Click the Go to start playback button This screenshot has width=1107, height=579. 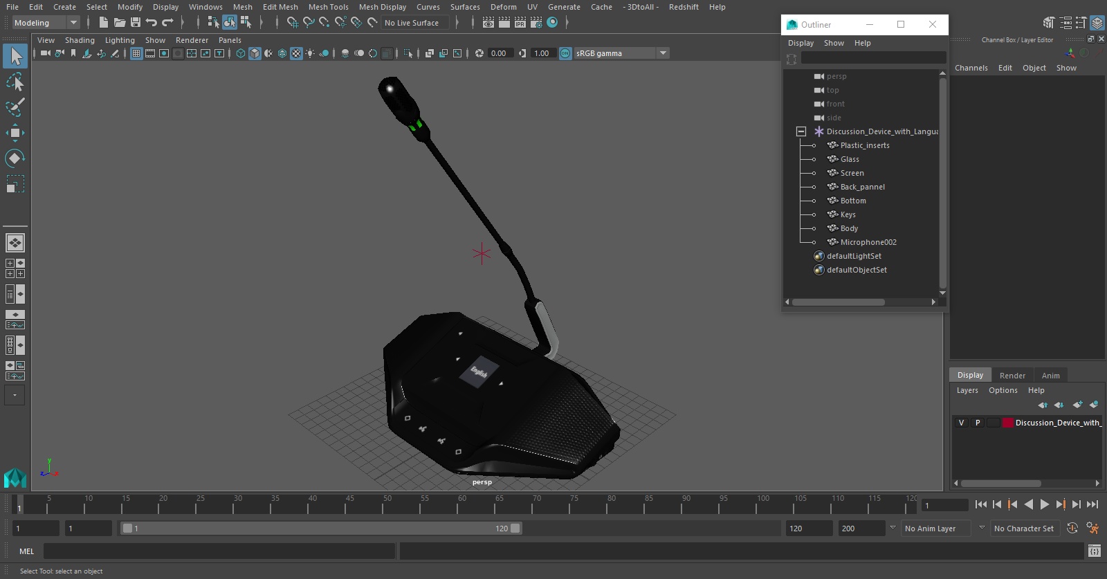981,505
